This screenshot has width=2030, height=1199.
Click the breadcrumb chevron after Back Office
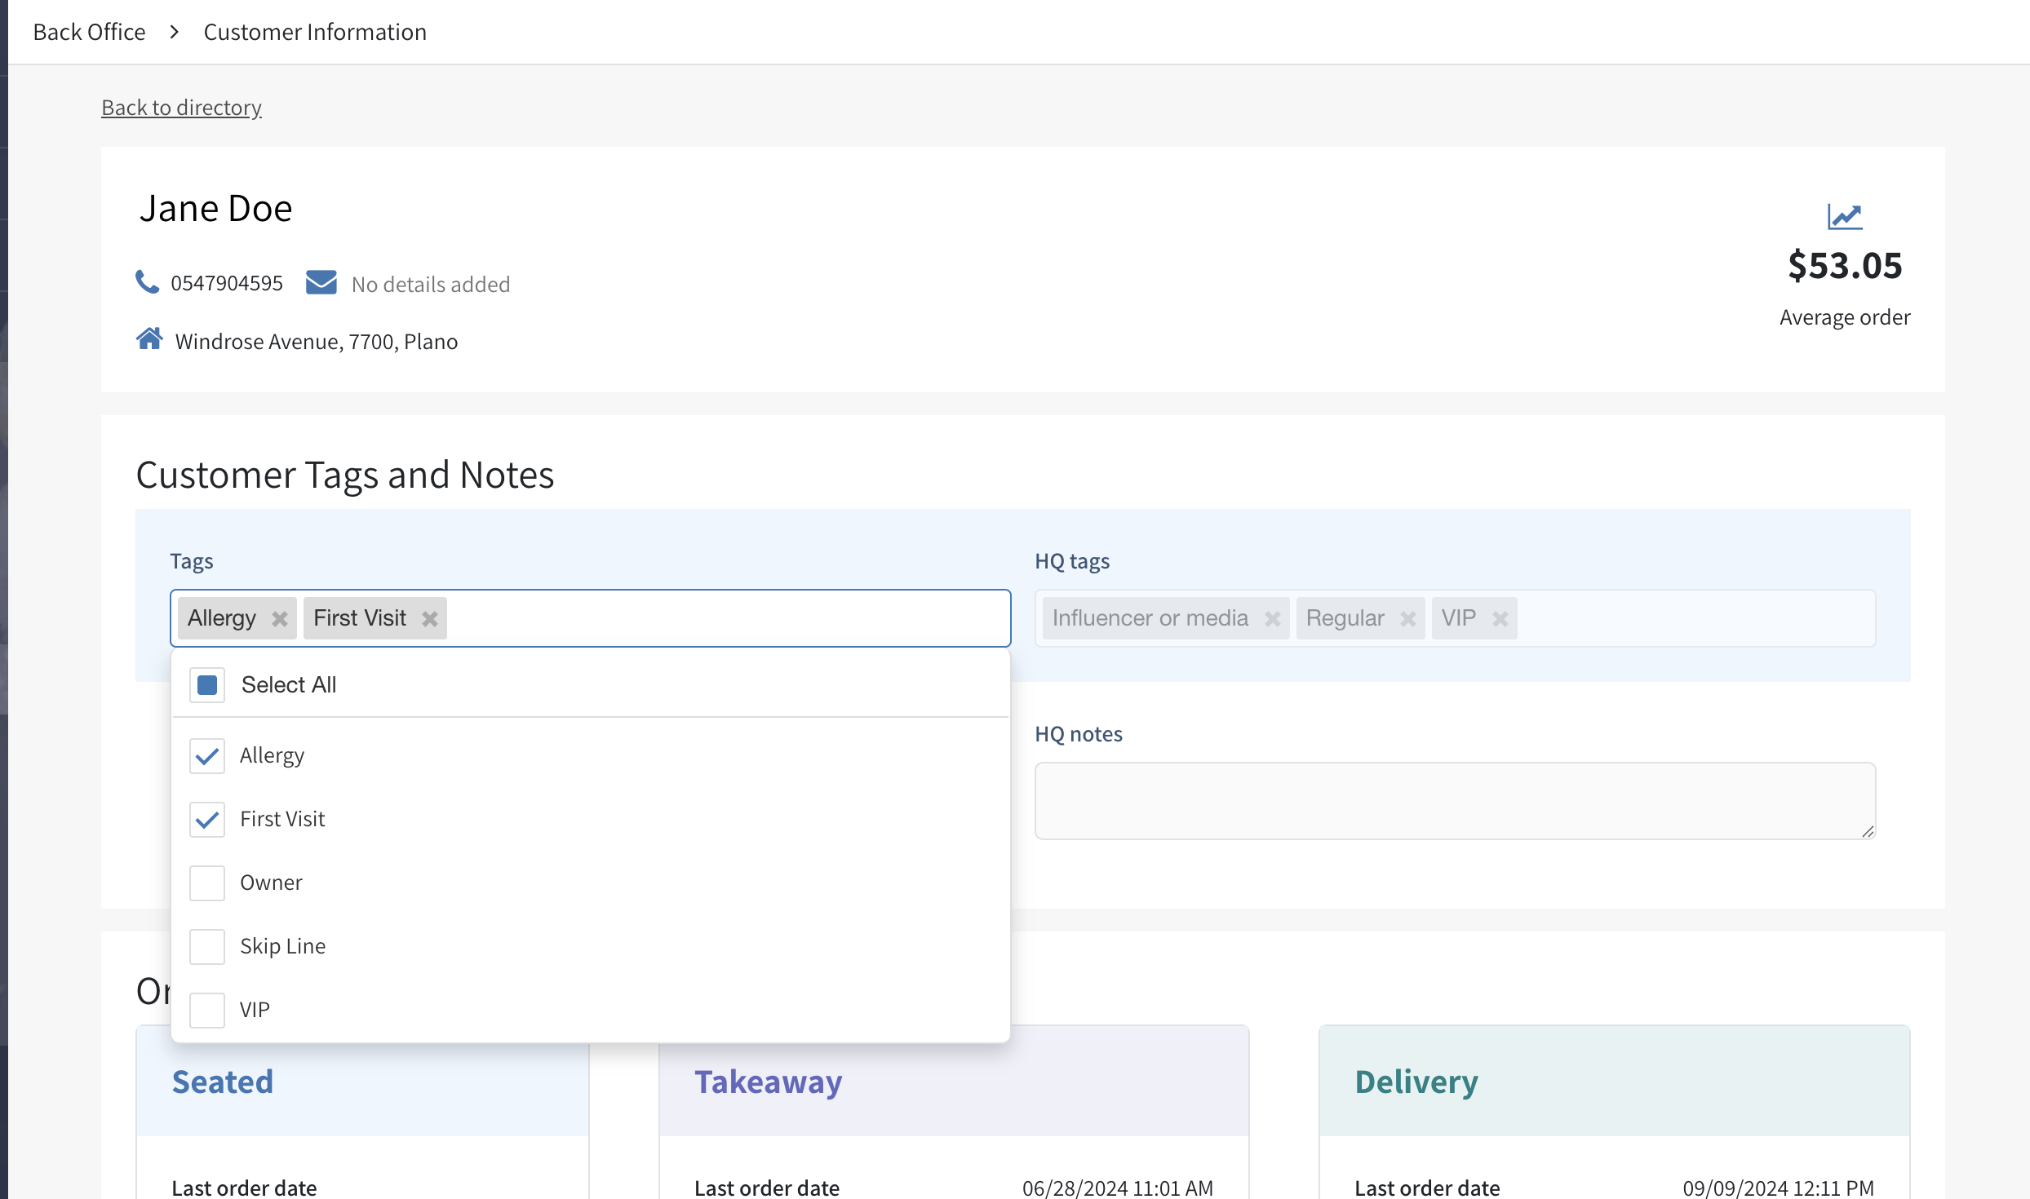click(175, 32)
